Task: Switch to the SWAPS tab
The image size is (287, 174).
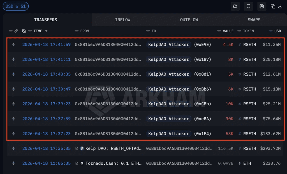Action: point(254,20)
